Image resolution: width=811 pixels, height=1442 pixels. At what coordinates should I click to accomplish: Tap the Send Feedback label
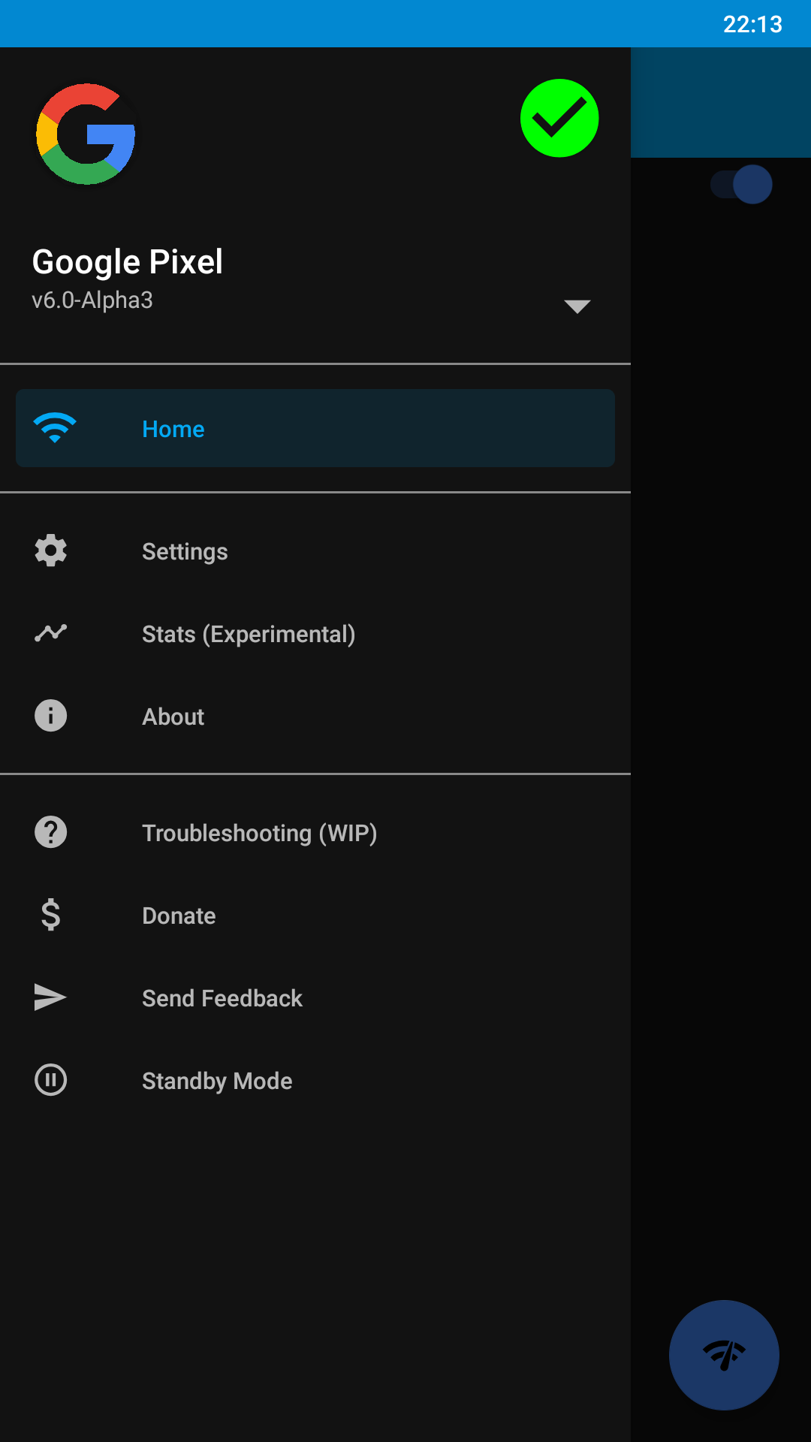coord(222,998)
